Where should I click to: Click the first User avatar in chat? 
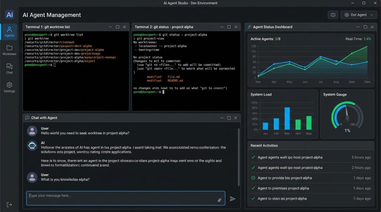32,131
